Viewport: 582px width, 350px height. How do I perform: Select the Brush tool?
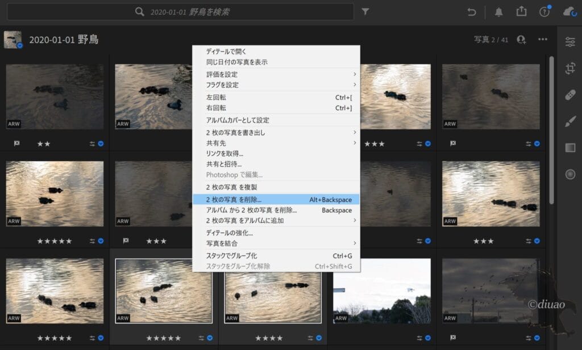[x=570, y=121]
